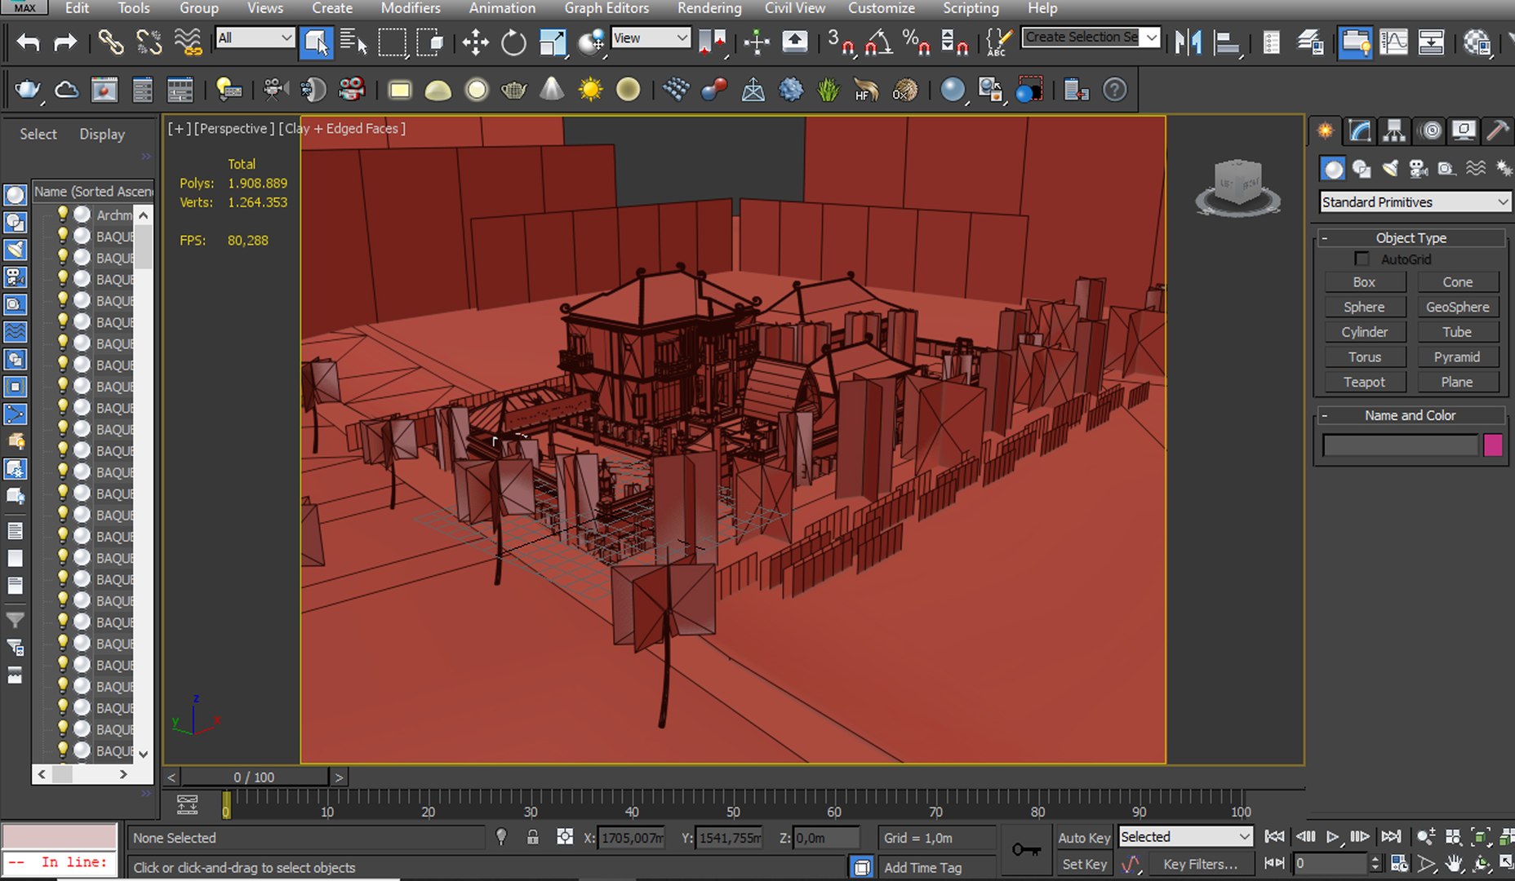Viewport: 1515px width, 881px height.
Task: Collapse the Object Type rollout
Action: 1411,237
